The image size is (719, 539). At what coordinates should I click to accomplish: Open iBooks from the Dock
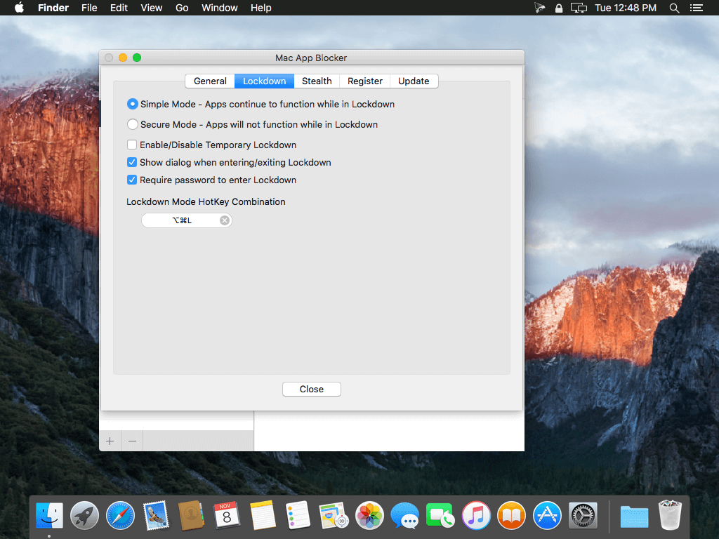(511, 515)
